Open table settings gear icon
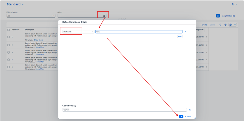The width and height of the screenshot is (244, 121). pos(225,25)
